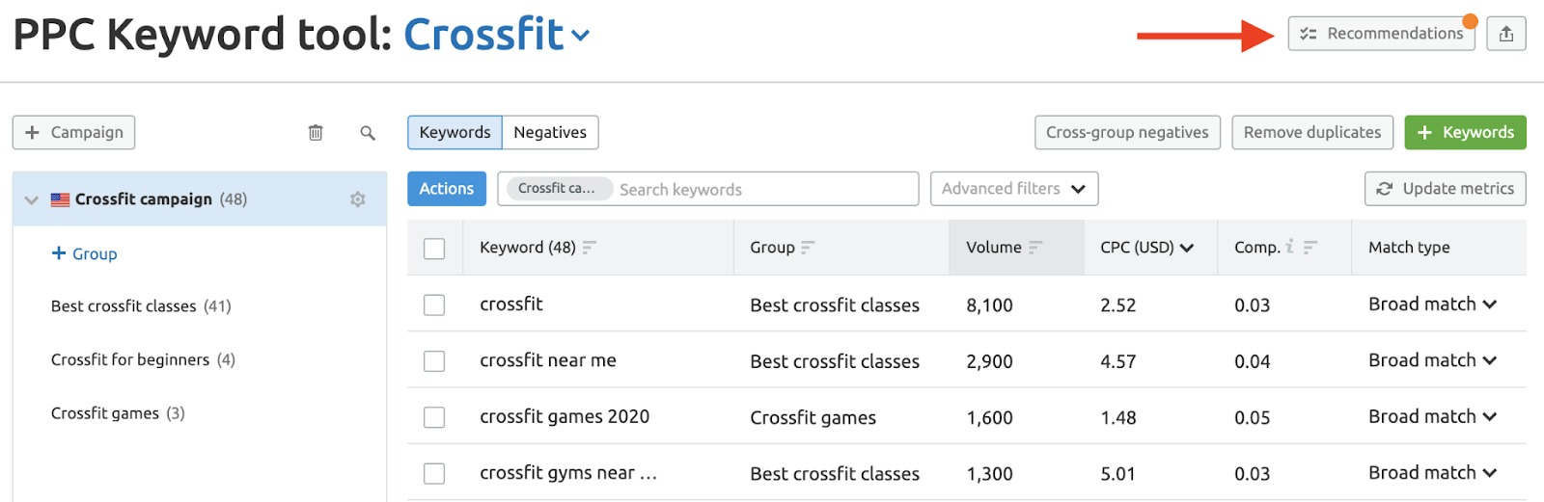
Task: Switch to the Keywords tab
Action: 455,132
